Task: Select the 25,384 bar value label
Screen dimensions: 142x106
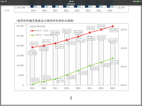Action: (55, 33)
